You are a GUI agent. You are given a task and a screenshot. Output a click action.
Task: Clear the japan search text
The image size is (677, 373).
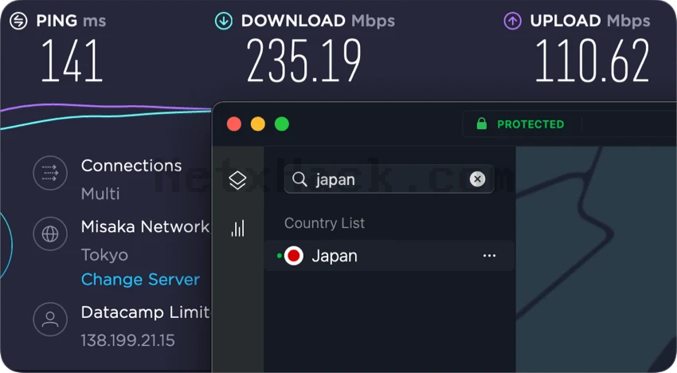tap(477, 179)
